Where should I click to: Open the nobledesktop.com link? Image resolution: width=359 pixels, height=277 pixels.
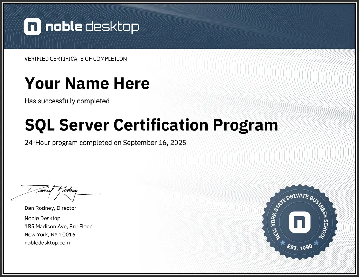(47, 242)
